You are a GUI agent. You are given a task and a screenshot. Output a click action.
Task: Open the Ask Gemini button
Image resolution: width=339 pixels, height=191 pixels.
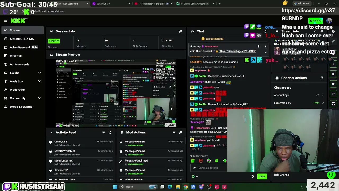(301, 4)
